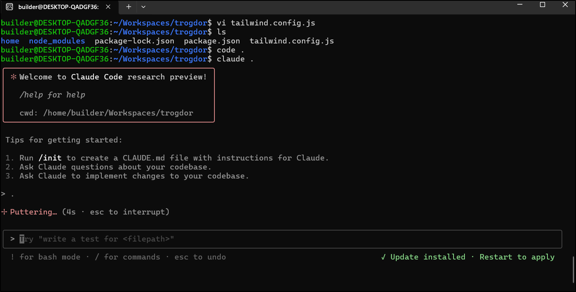Click 'node_modules' in the ls output
The image size is (576, 292).
click(57, 41)
